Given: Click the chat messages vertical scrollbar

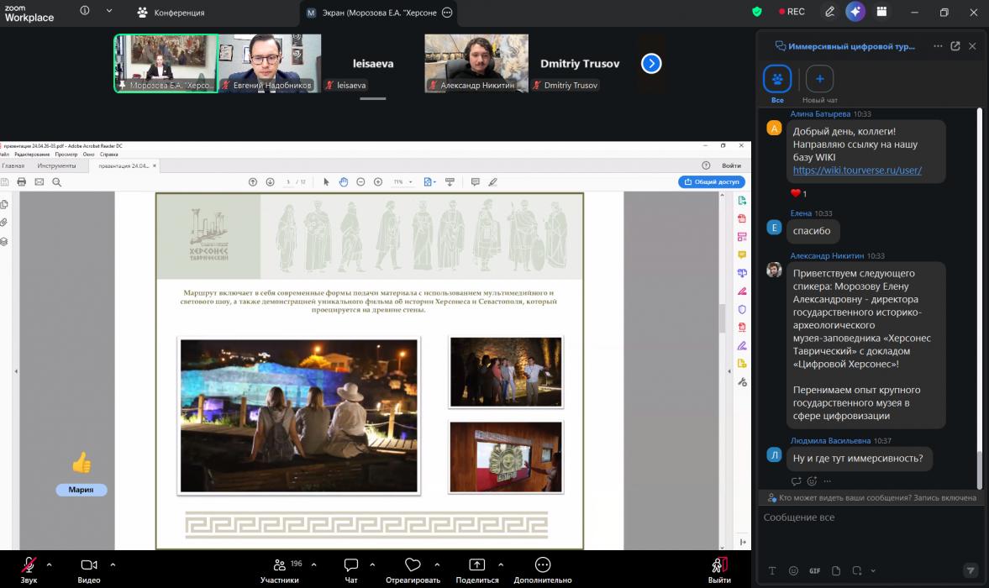Looking at the screenshot, I should pos(980,297).
